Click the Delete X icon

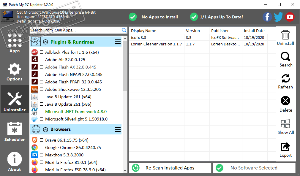coord(285,101)
